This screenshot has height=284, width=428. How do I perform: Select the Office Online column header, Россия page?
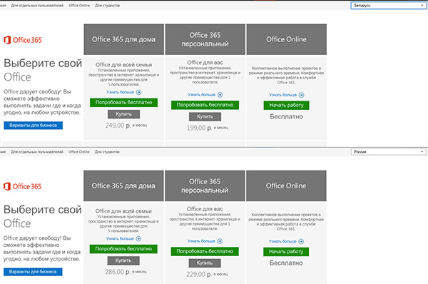[x=286, y=186]
